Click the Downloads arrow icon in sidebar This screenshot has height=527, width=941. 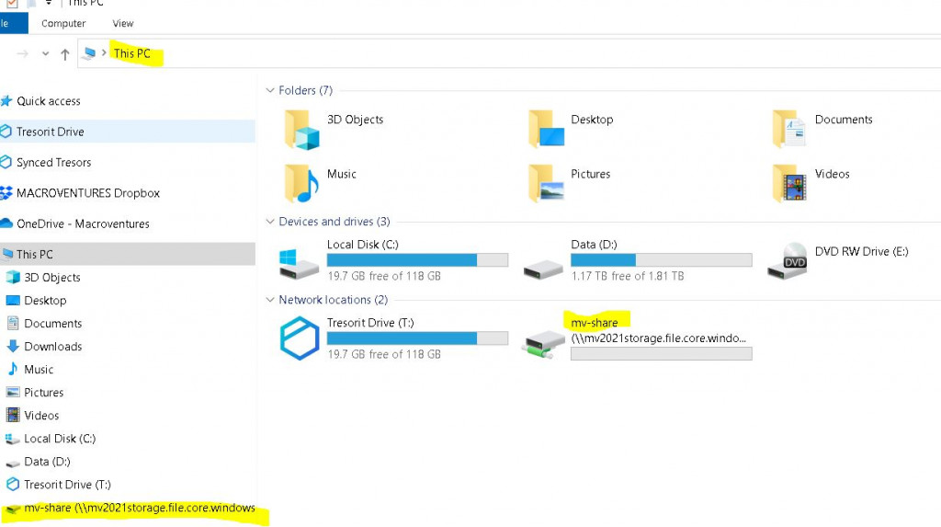coord(13,346)
